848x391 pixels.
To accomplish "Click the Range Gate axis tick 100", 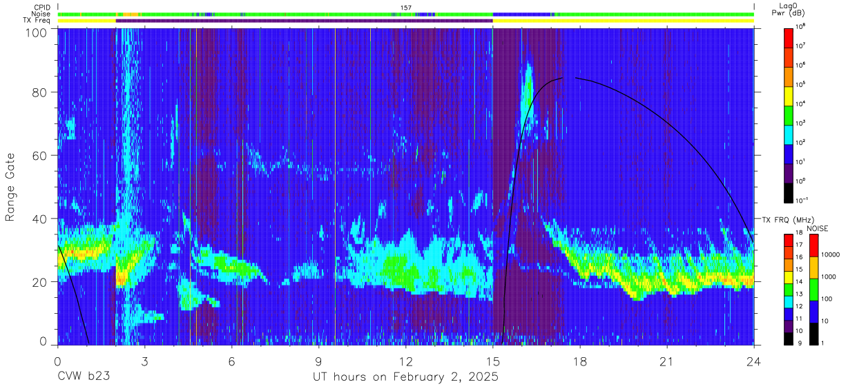I will pyautogui.click(x=37, y=32).
